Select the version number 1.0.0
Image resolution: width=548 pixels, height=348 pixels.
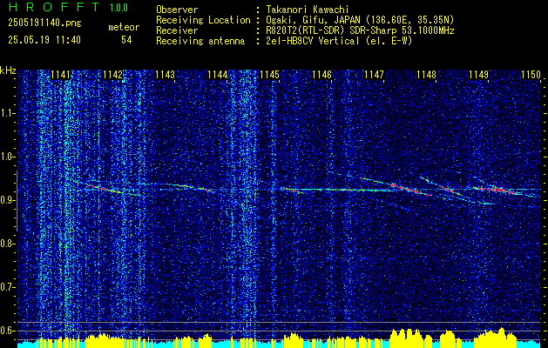click(118, 8)
